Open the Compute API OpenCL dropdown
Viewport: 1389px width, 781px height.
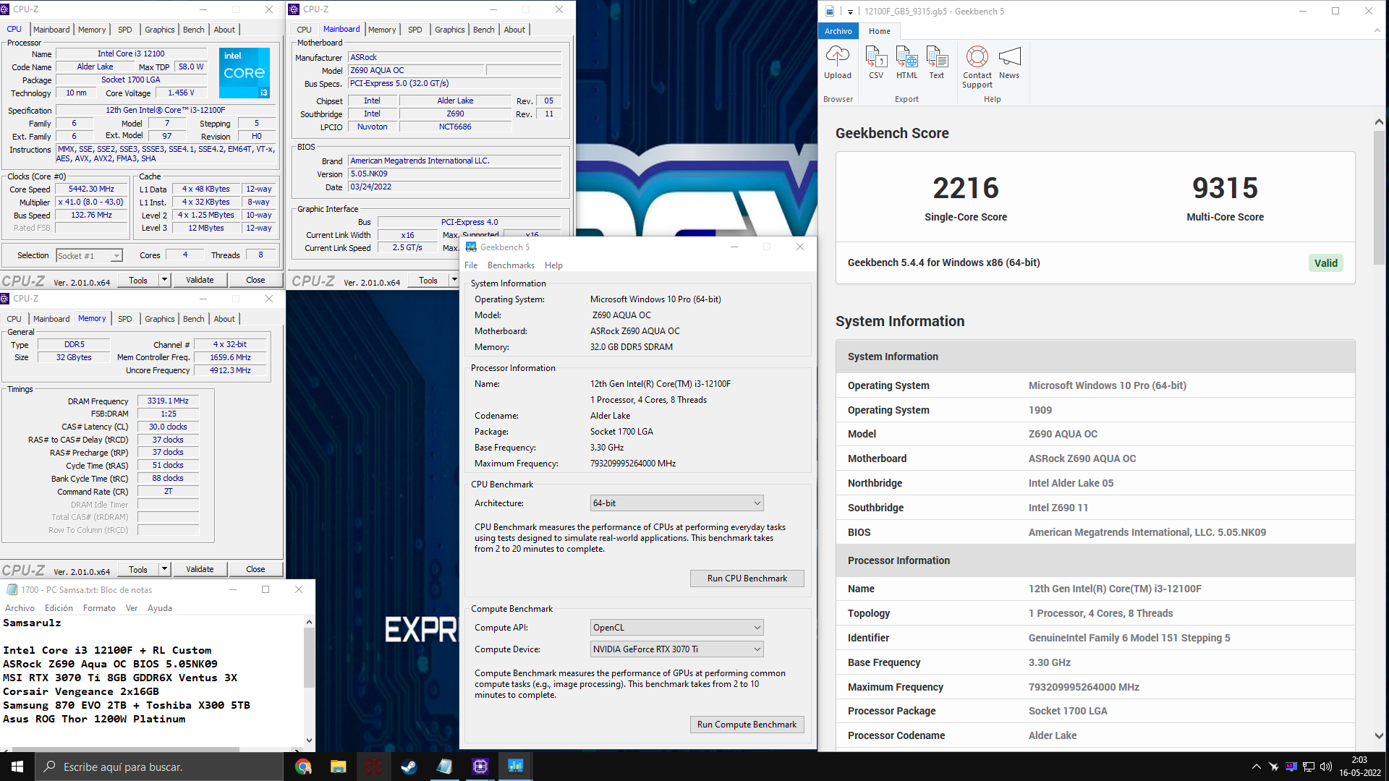click(676, 628)
